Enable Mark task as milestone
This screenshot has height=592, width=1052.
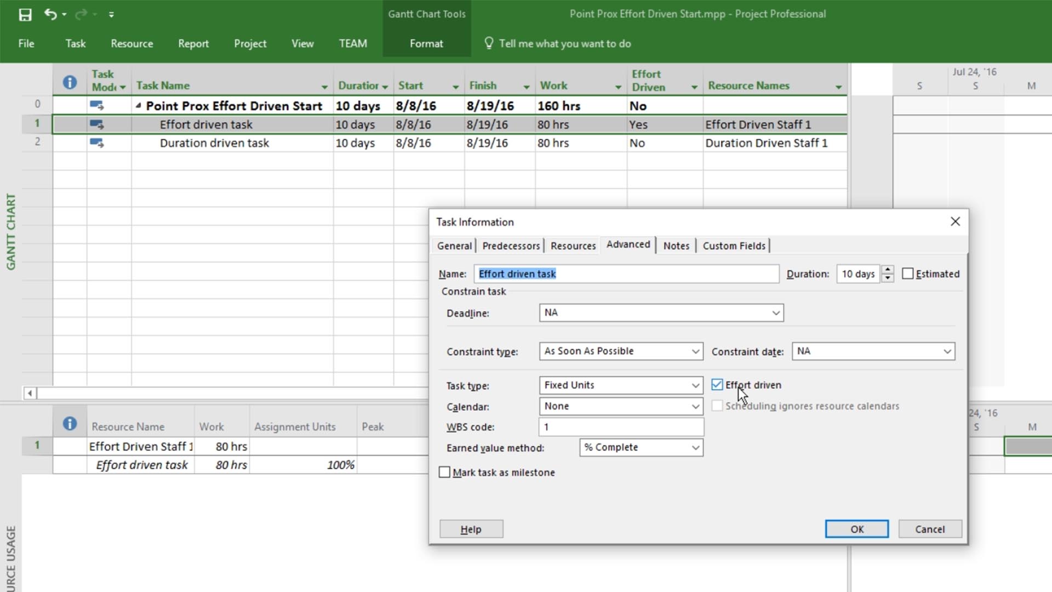444,472
